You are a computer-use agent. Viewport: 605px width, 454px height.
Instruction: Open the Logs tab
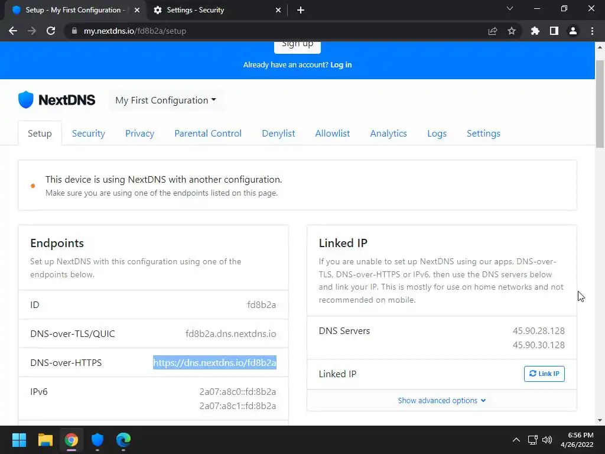pyautogui.click(x=437, y=133)
